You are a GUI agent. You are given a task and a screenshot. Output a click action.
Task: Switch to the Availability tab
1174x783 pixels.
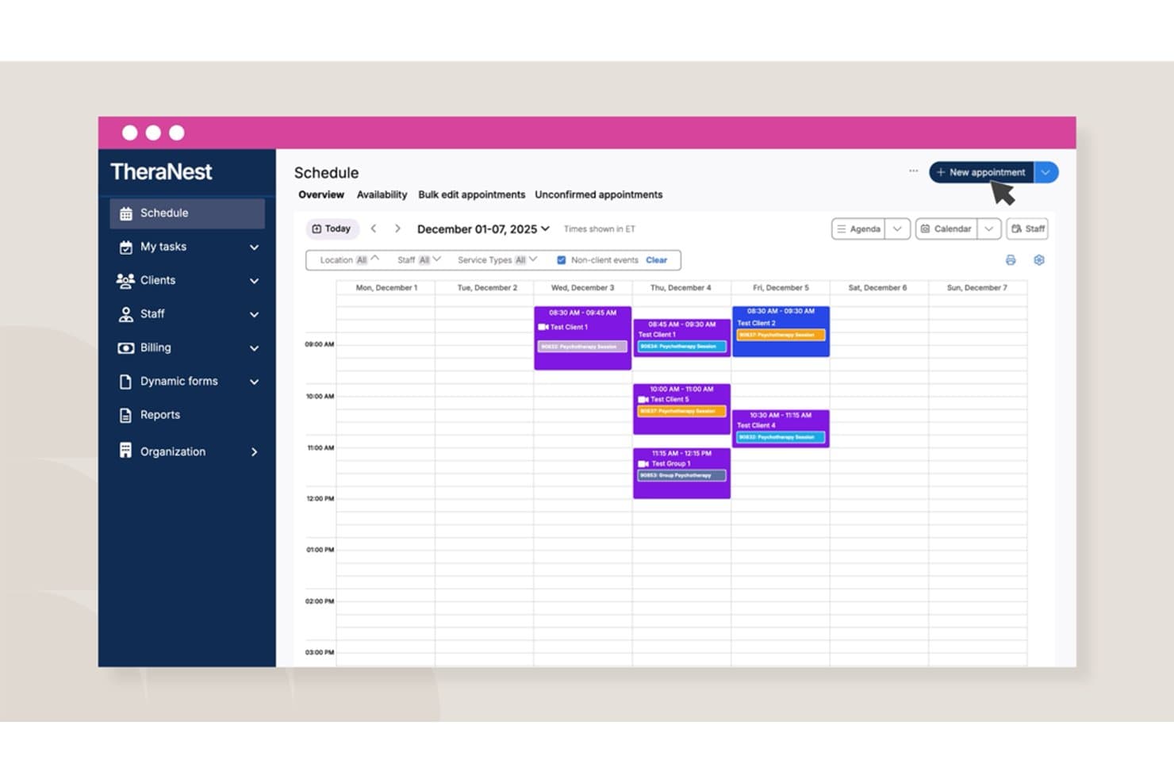[x=382, y=195]
